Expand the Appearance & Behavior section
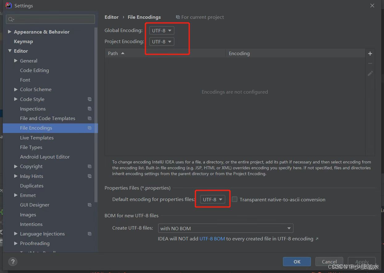 10,31
